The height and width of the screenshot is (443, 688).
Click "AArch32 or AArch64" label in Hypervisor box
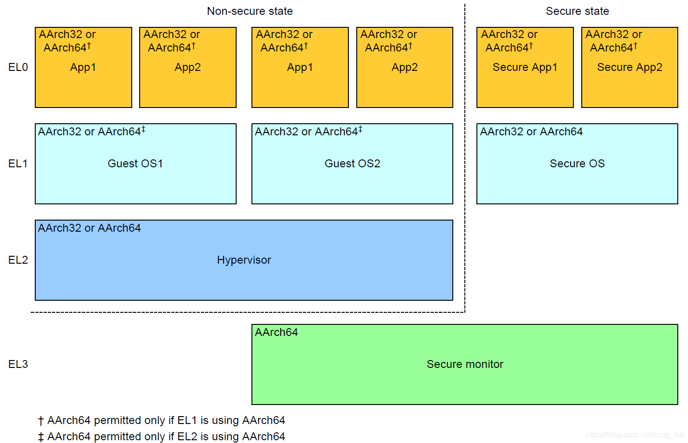[x=90, y=228]
